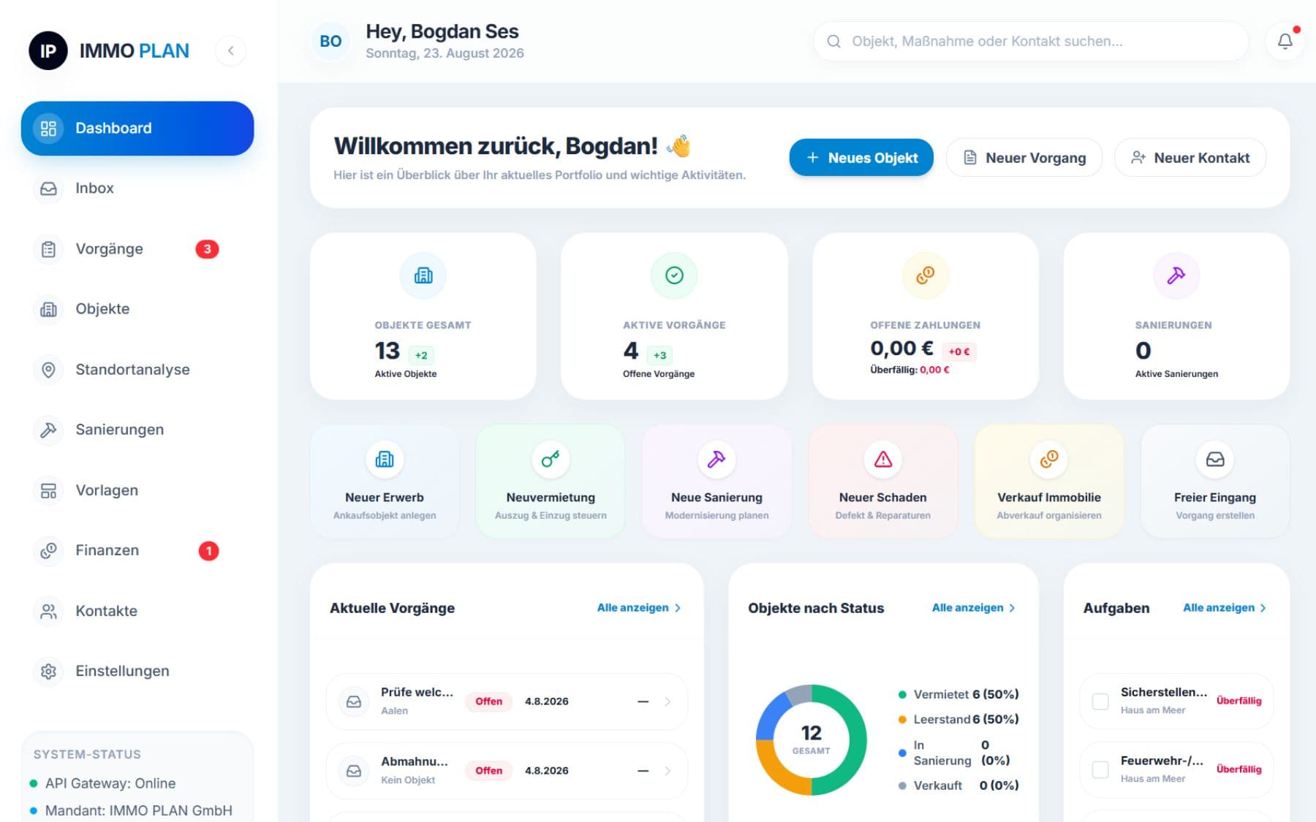Click Offen status of Prüfe welc... row
This screenshot has height=822, width=1316.
(489, 701)
